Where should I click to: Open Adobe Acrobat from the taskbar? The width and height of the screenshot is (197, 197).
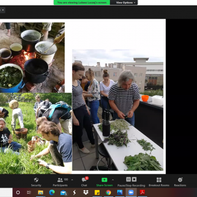pyautogui.click(x=142, y=193)
